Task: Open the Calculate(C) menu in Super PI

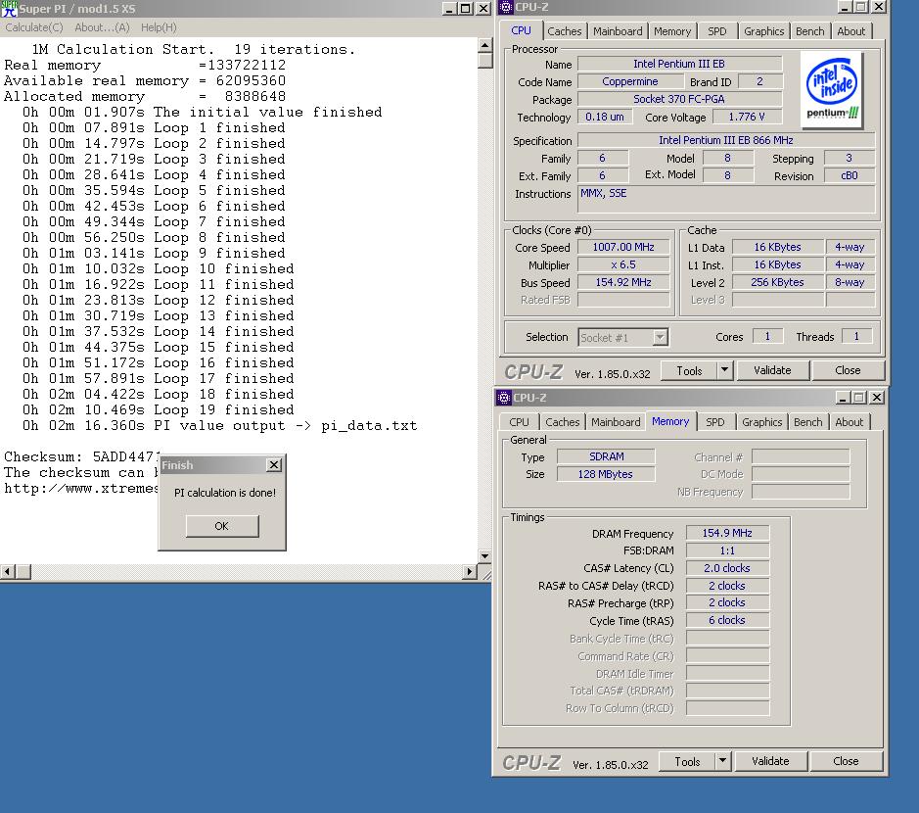Action: coord(34,27)
